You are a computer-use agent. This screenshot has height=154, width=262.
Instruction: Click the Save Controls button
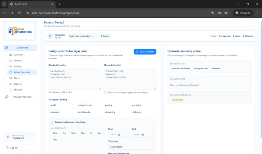pos(145,52)
